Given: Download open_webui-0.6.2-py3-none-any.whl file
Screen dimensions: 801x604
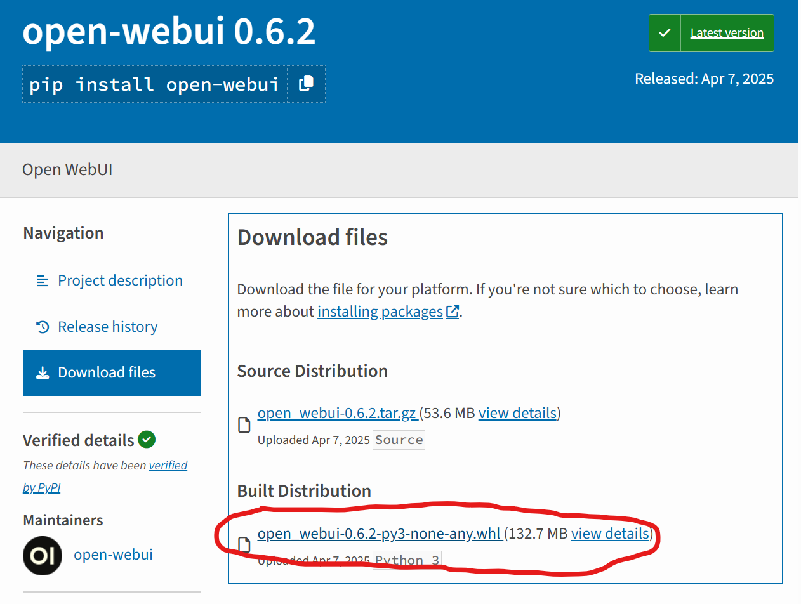Looking at the screenshot, I should [x=380, y=534].
